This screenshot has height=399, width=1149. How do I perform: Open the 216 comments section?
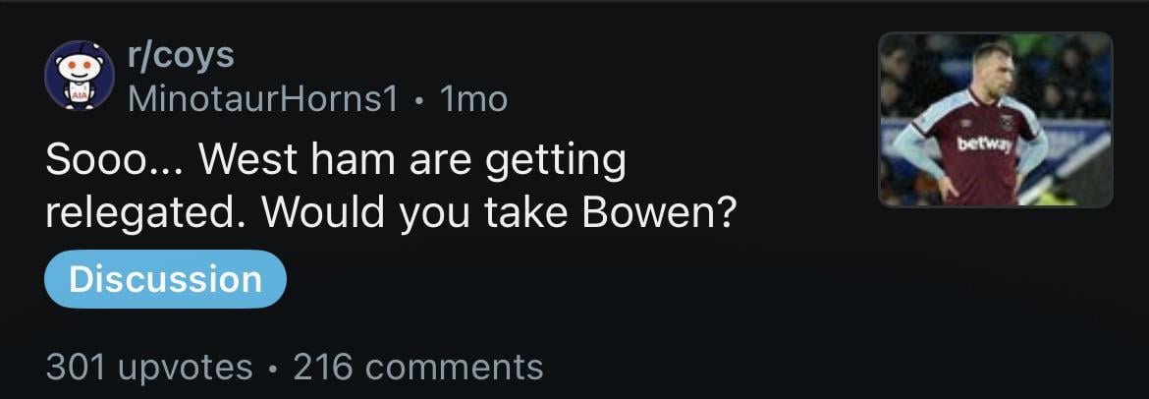click(x=417, y=367)
